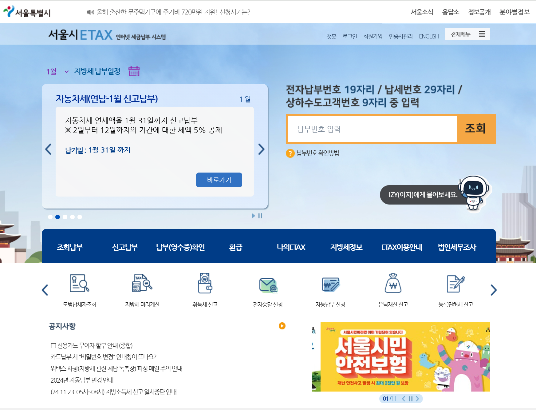
Task: Open the 법인세무조사 menu
Action: click(457, 247)
